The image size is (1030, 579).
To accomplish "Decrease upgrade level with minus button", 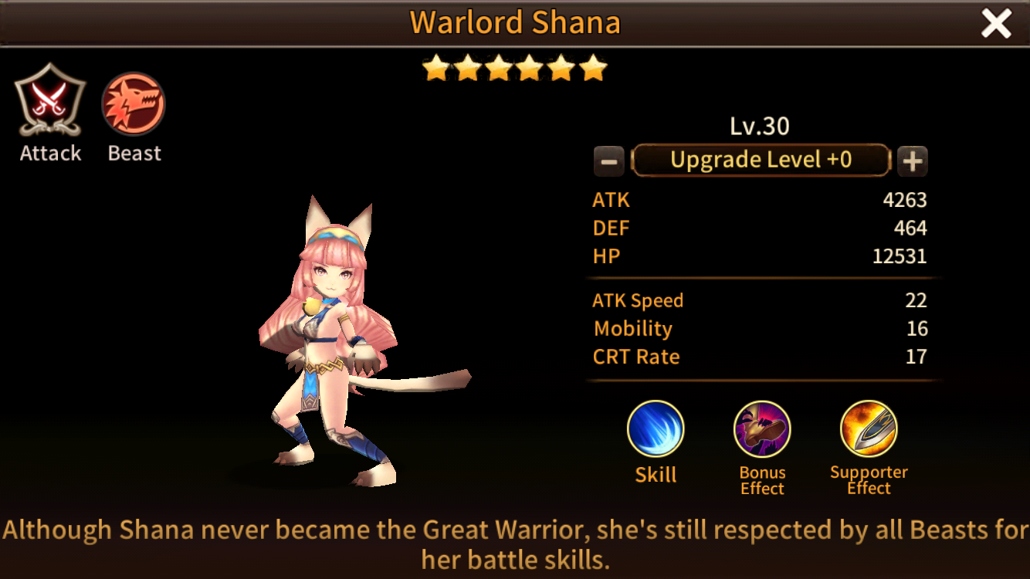I will [608, 161].
